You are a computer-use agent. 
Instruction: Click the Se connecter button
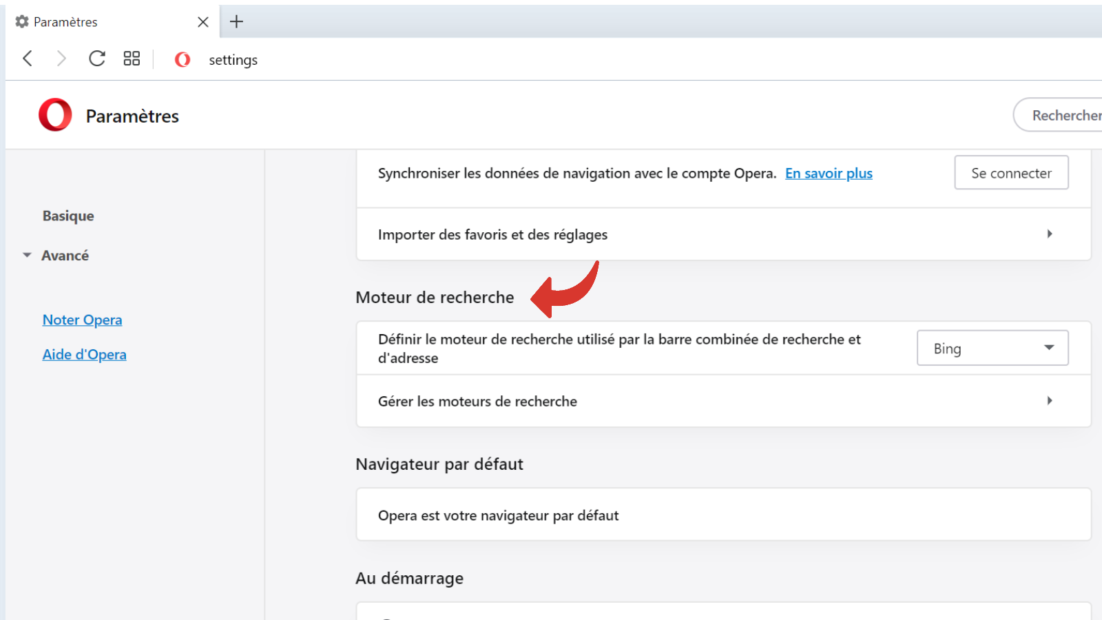(x=1011, y=172)
